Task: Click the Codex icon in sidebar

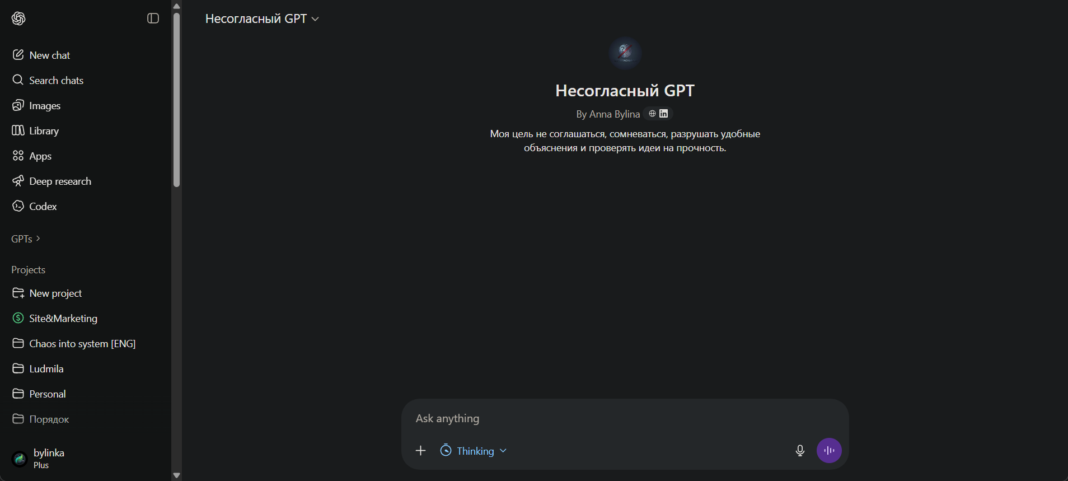Action: [x=18, y=206]
